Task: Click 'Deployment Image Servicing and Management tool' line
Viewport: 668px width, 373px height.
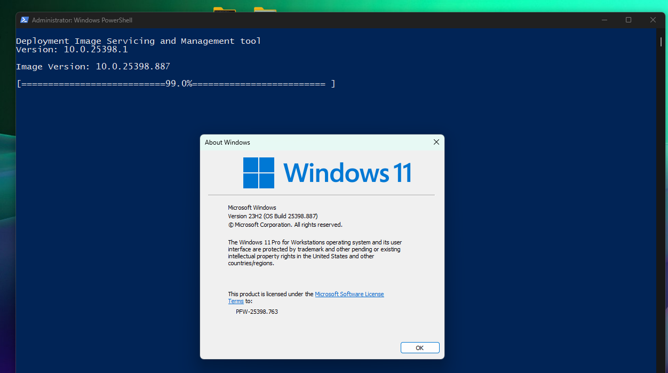Action: click(139, 41)
